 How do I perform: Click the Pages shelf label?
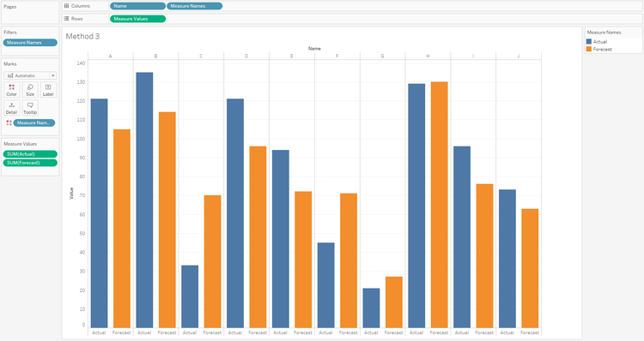pos(9,7)
